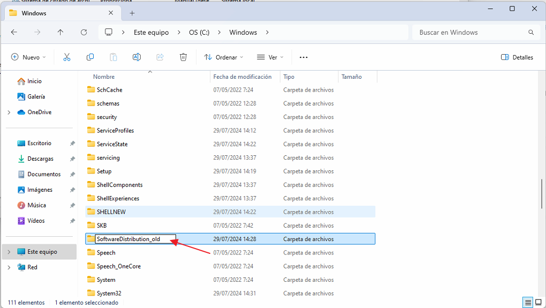This screenshot has width=546, height=308.
Task: Open the Ver dropdown menu
Action: pyautogui.click(x=270, y=57)
